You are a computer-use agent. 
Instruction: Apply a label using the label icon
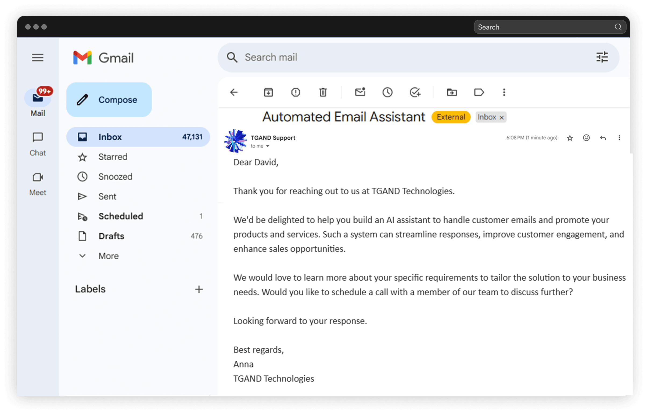tap(479, 92)
